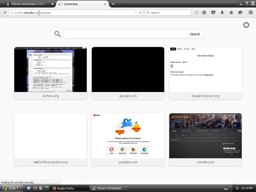Click the 10:10 PM clock
256x192 pixels.
[x=247, y=188]
